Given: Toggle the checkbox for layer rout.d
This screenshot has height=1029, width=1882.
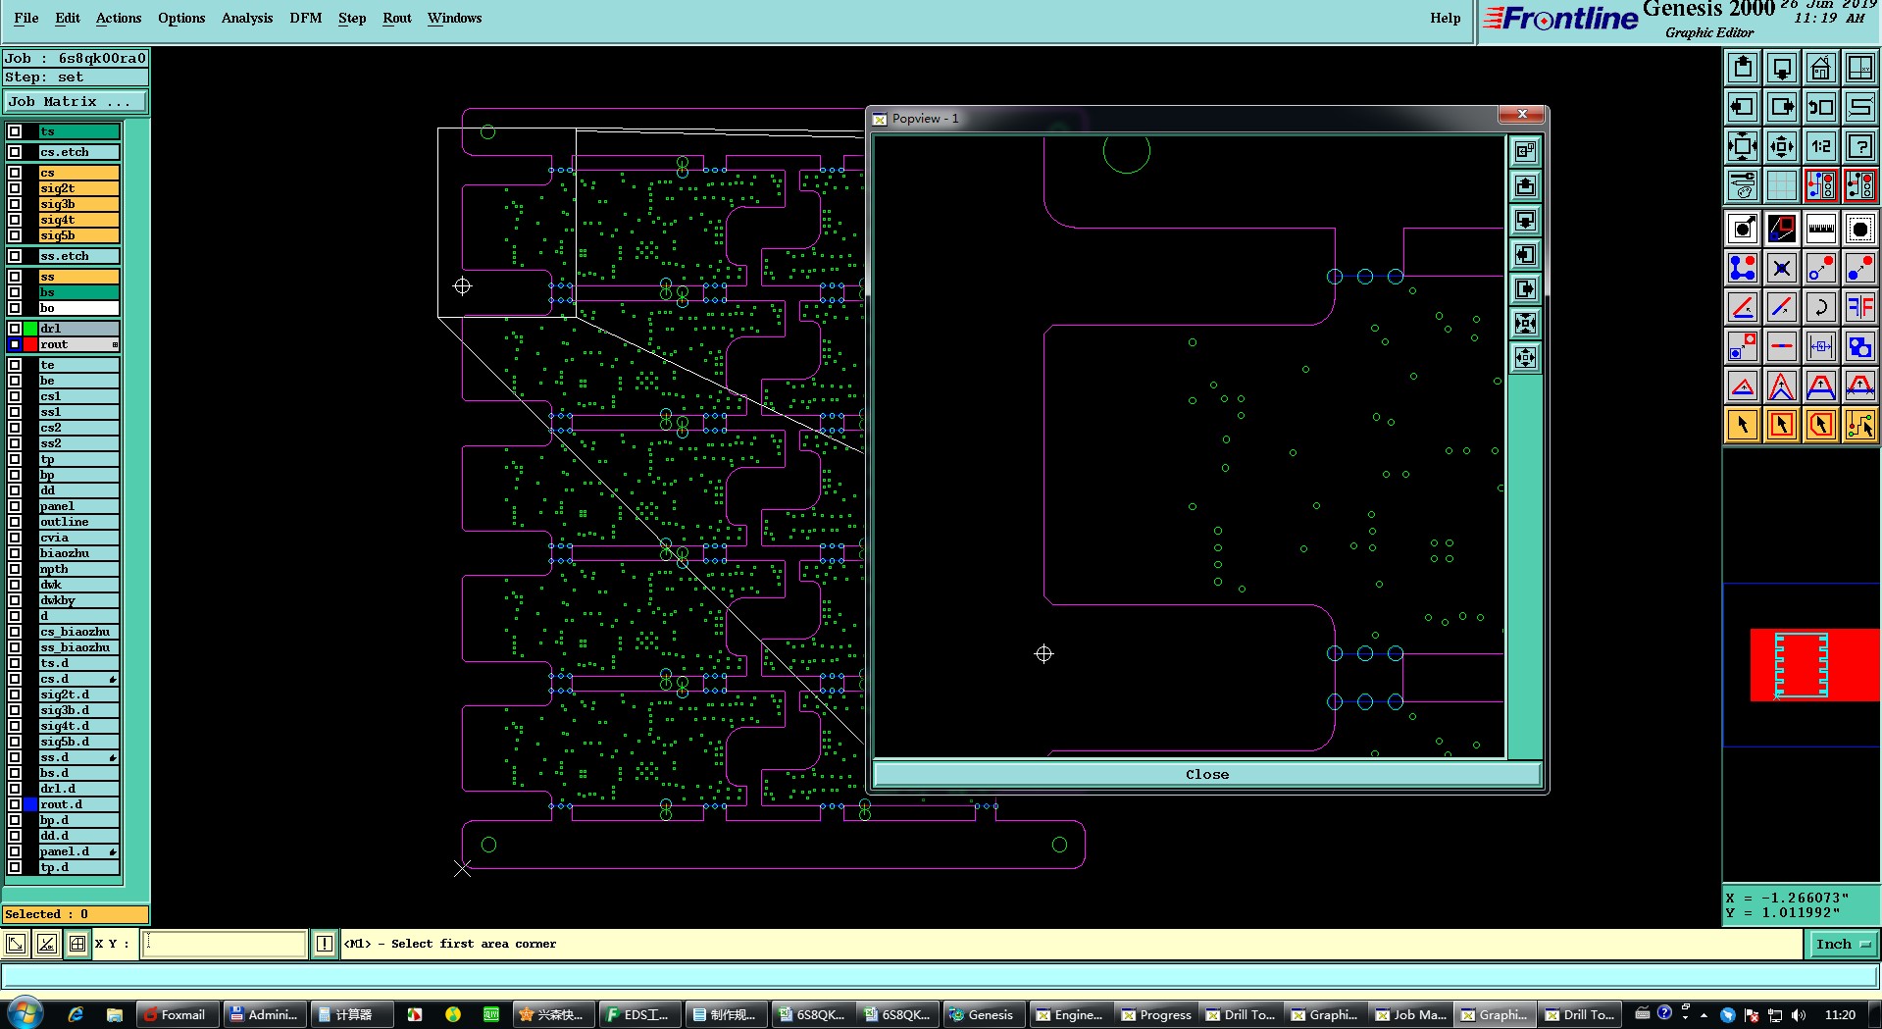Looking at the screenshot, I should point(15,804).
